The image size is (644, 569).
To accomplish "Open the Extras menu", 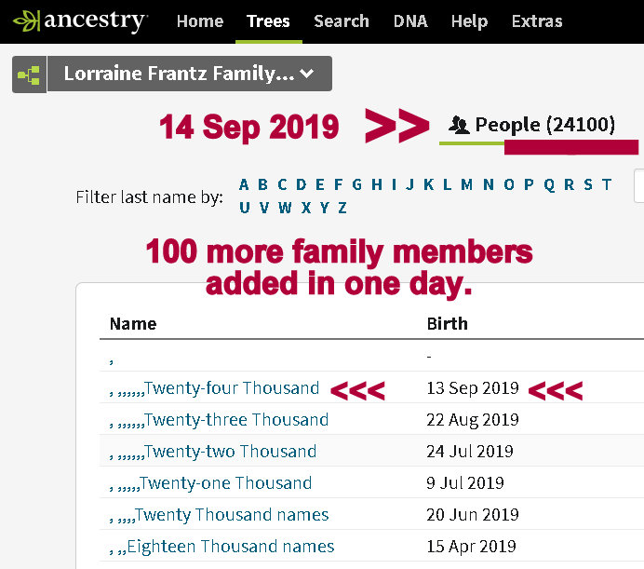I will (x=537, y=21).
